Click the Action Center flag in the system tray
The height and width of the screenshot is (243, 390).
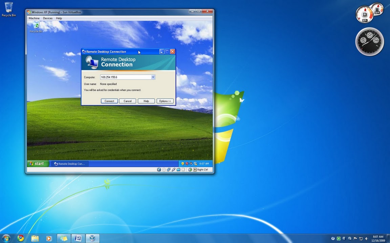(355, 239)
